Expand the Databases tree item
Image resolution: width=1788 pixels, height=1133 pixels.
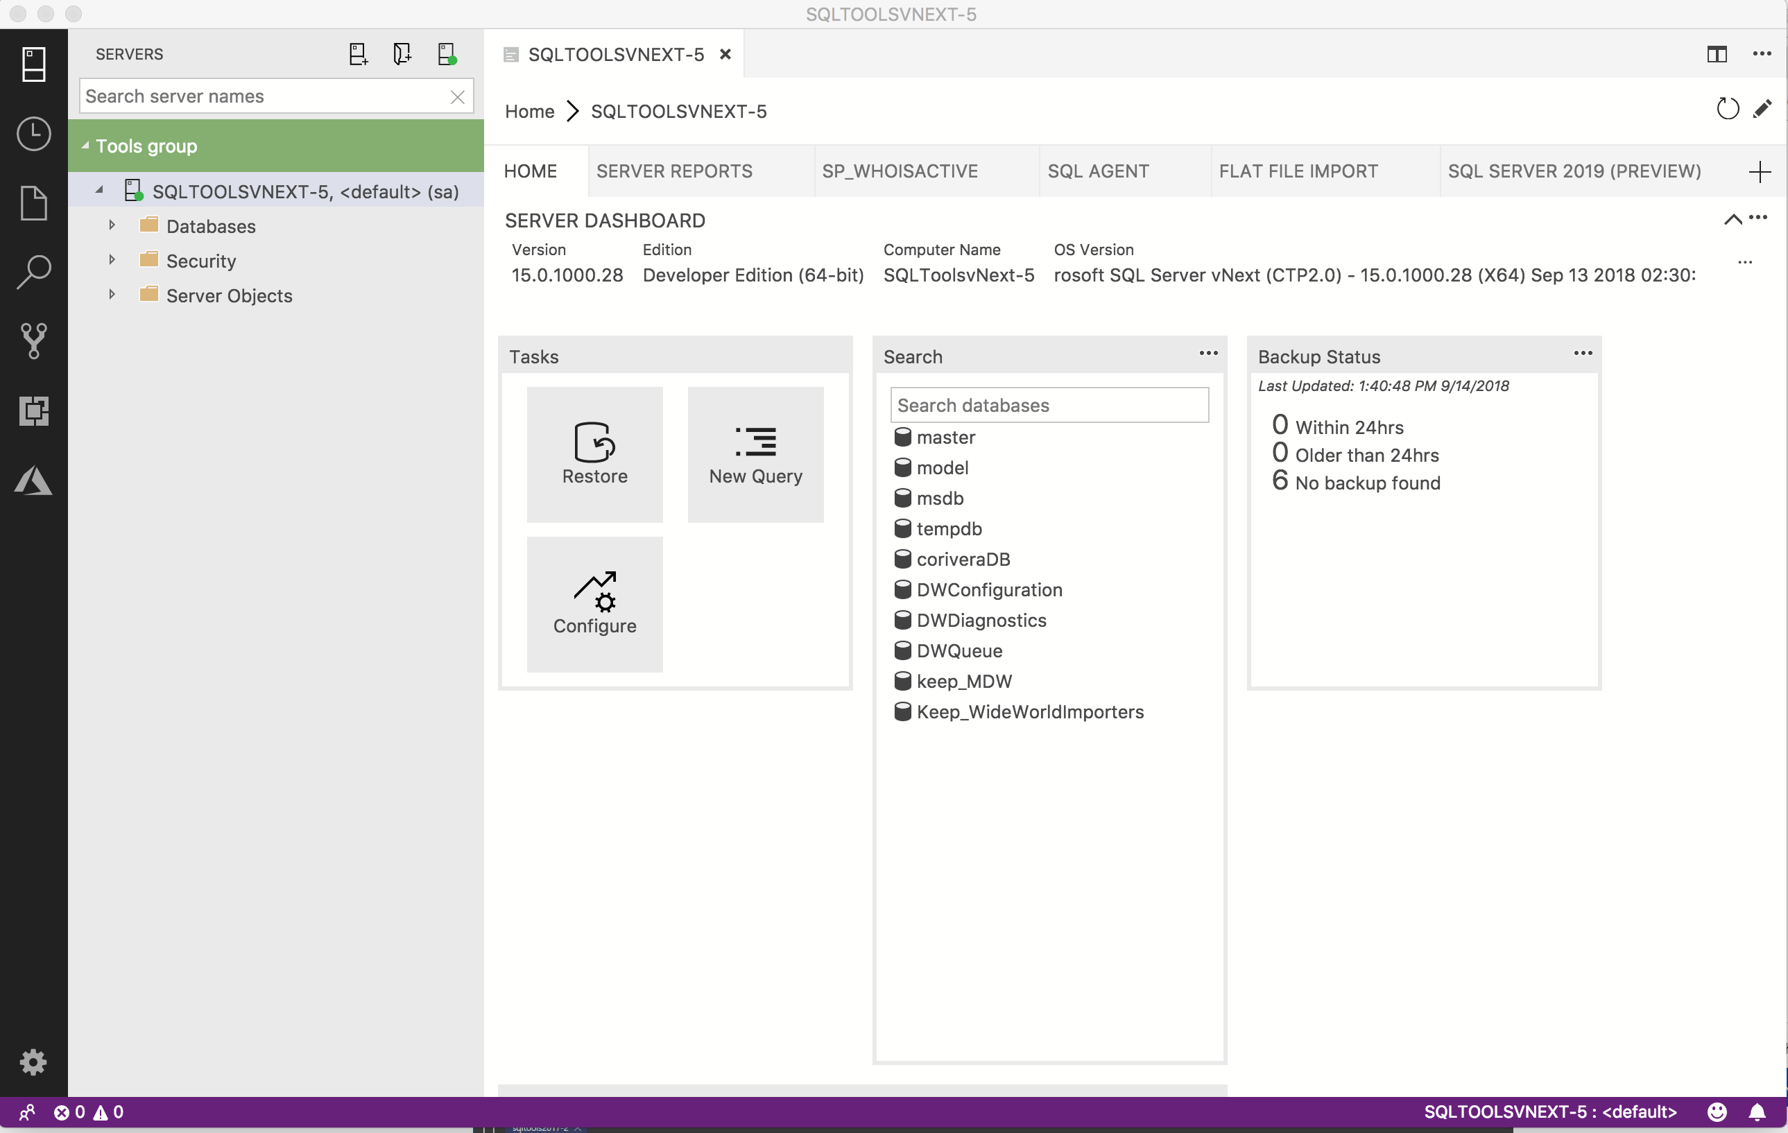[112, 225]
